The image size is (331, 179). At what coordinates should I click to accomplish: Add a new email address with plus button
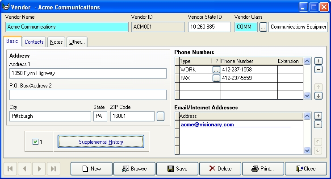point(318,116)
